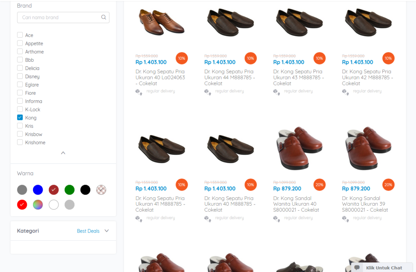416x272 pixels.
Task: Click the chat bubble icon
Action: (357, 268)
